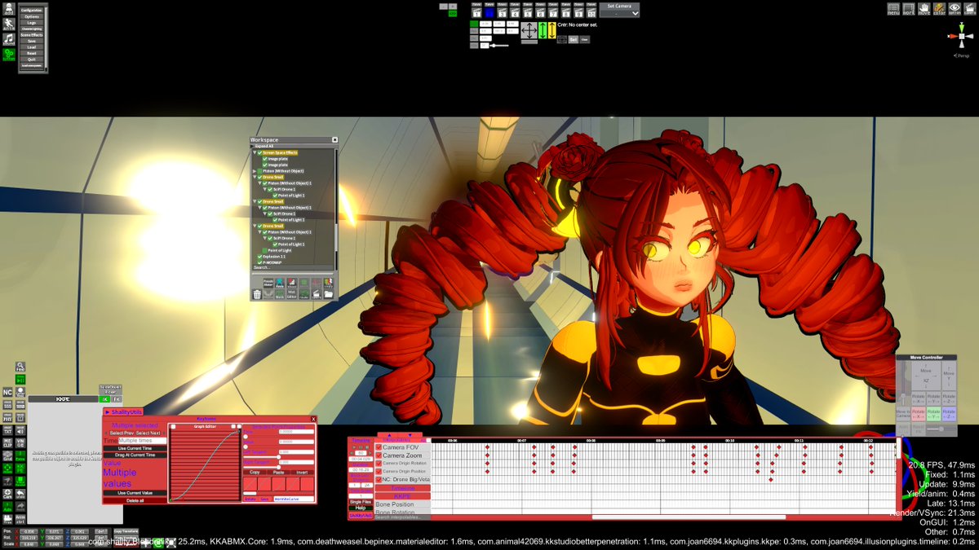The height and width of the screenshot is (550, 979).
Task: Click the Find magnifier icon
Action: [20, 367]
